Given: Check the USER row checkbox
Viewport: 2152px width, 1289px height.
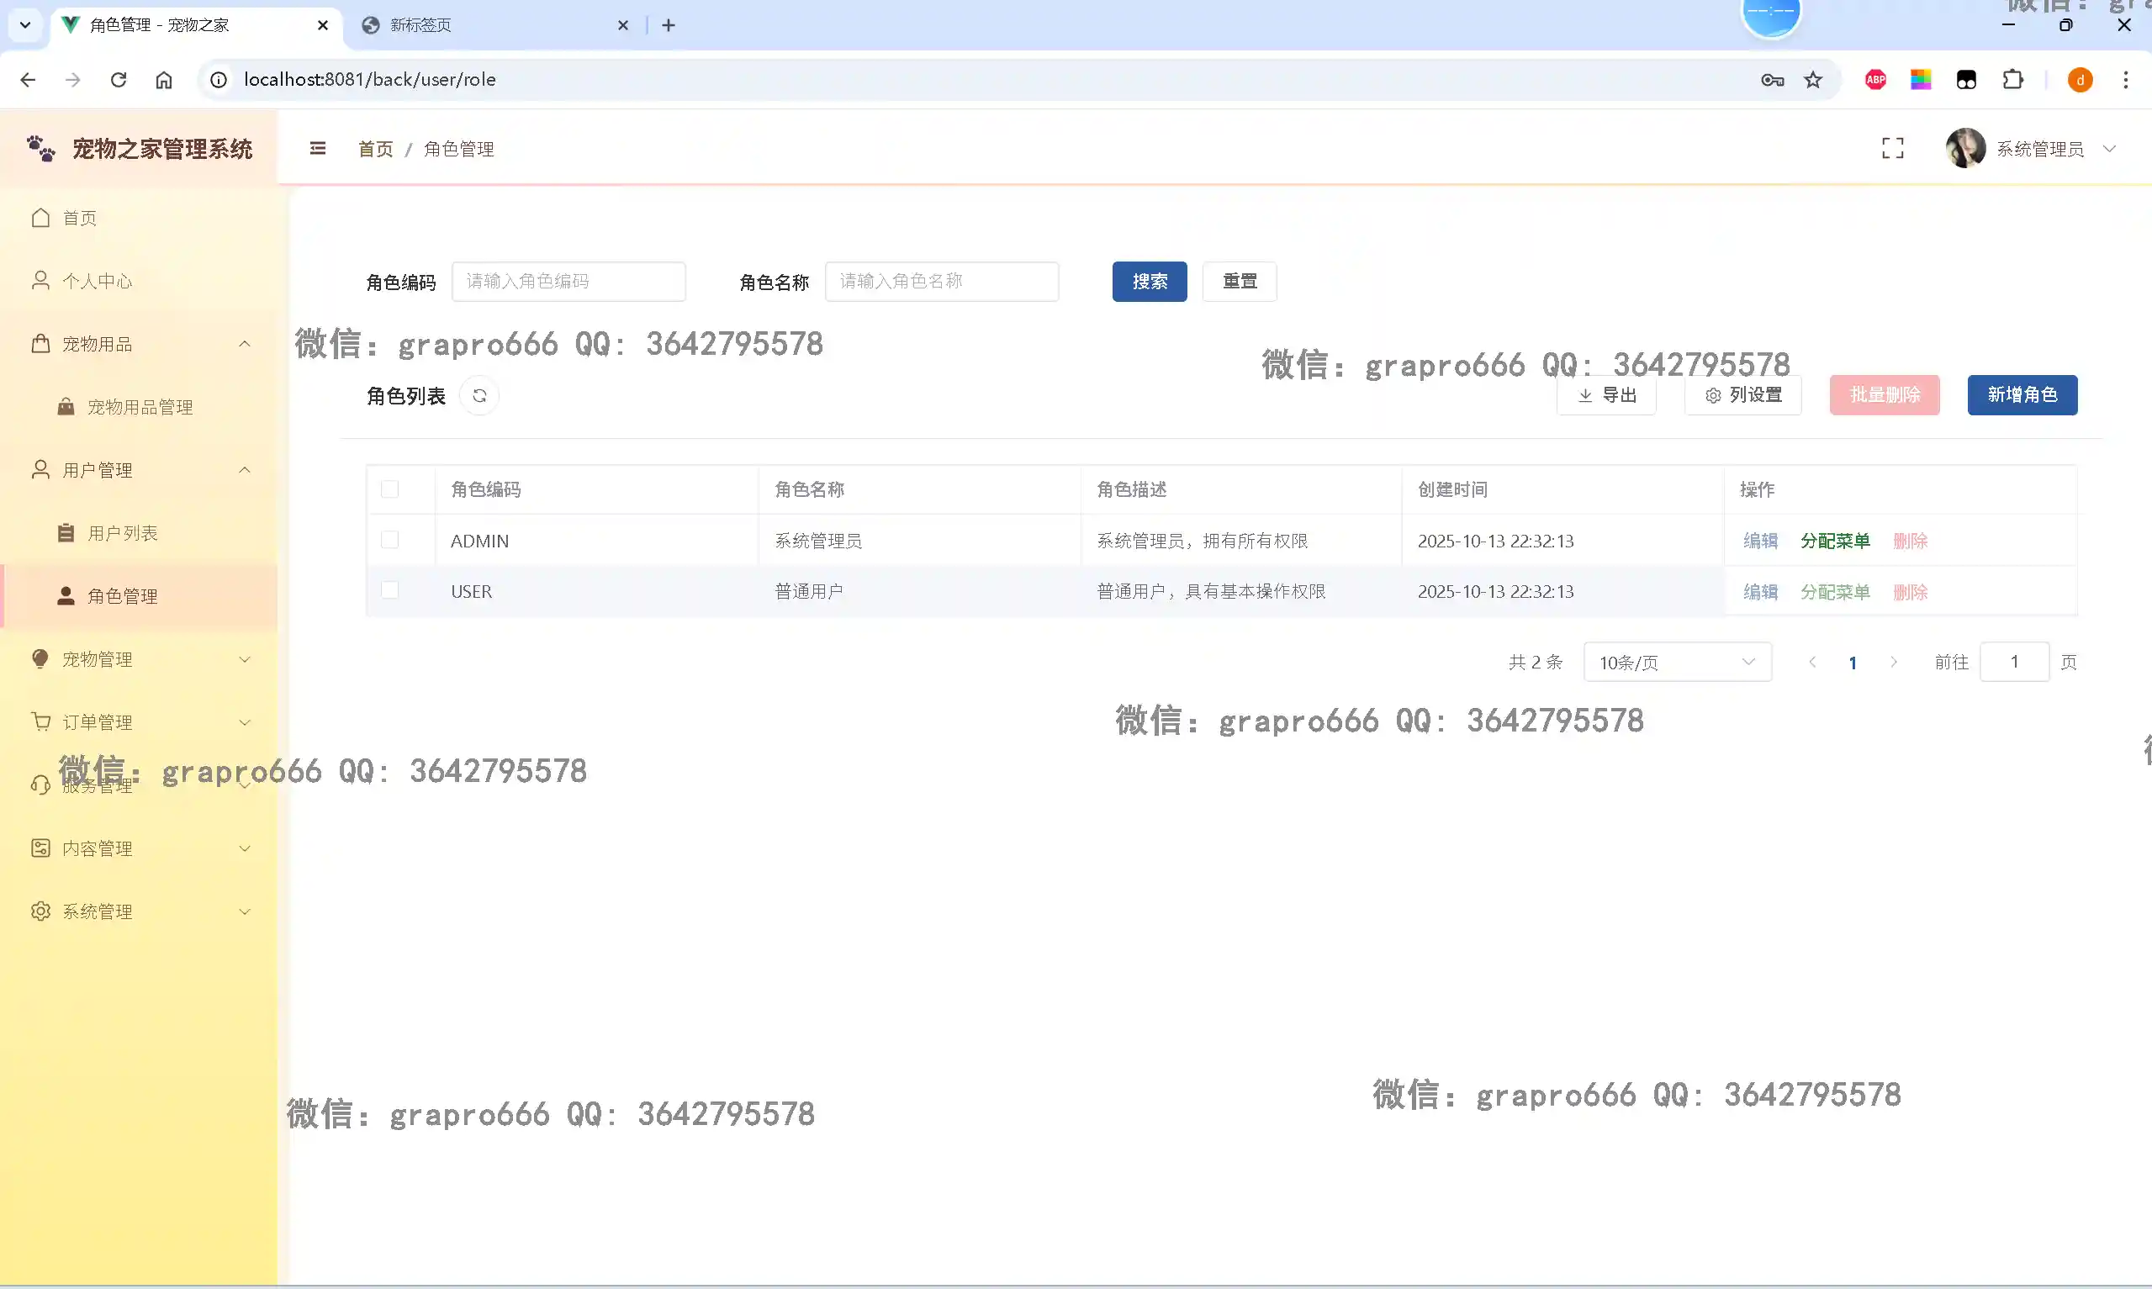Looking at the screenshot, I should 390,590.
